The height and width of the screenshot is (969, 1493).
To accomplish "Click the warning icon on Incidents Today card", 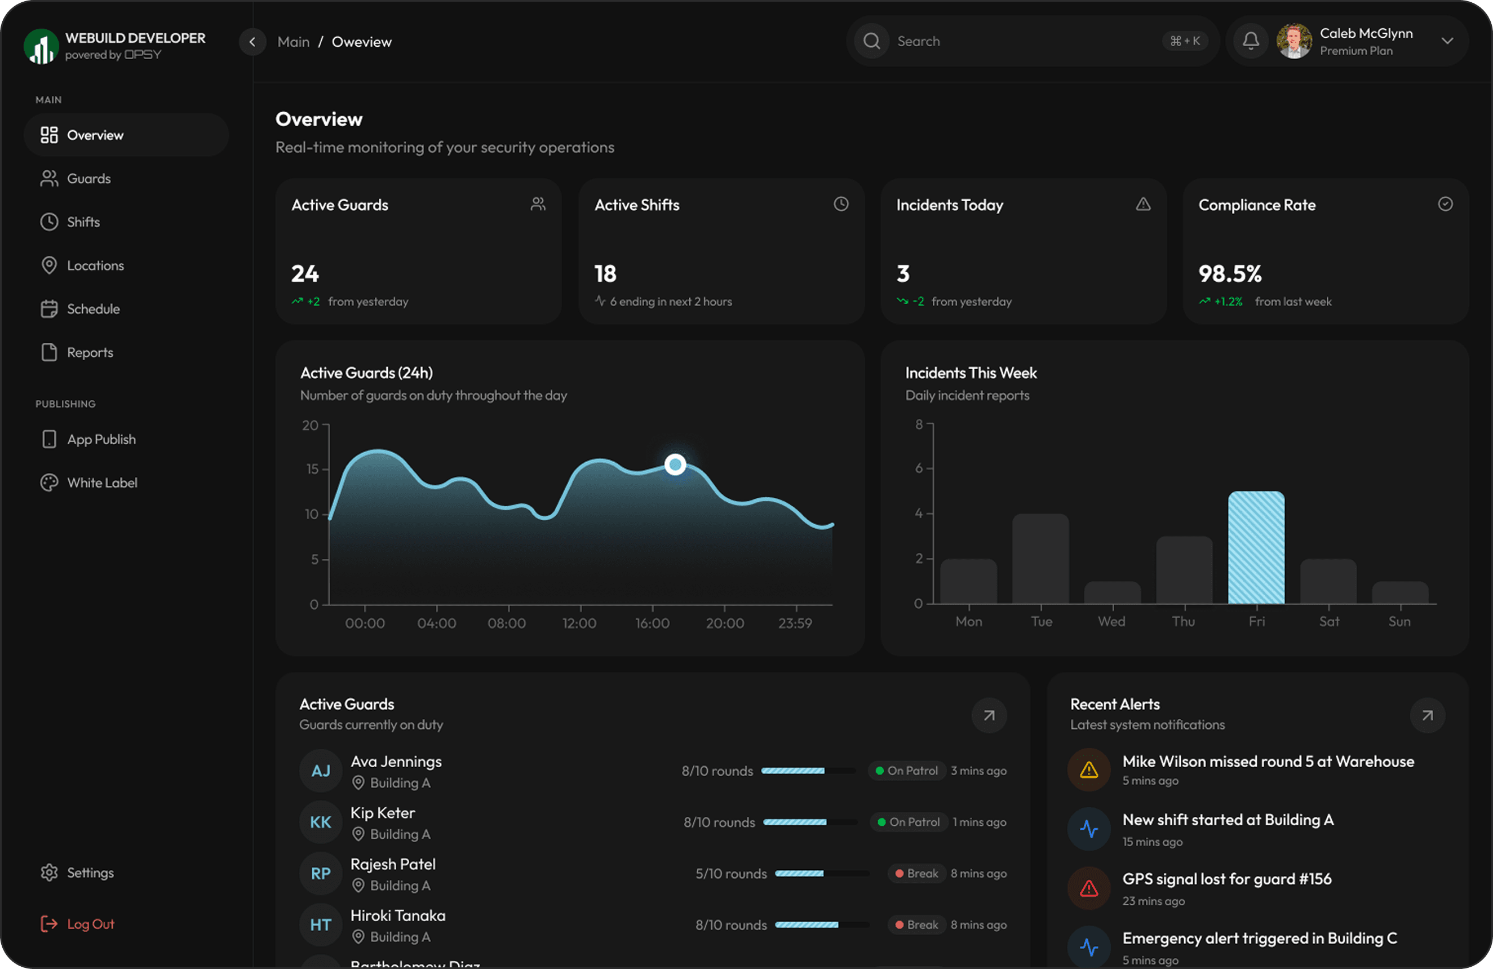I will pos(1144,204).
